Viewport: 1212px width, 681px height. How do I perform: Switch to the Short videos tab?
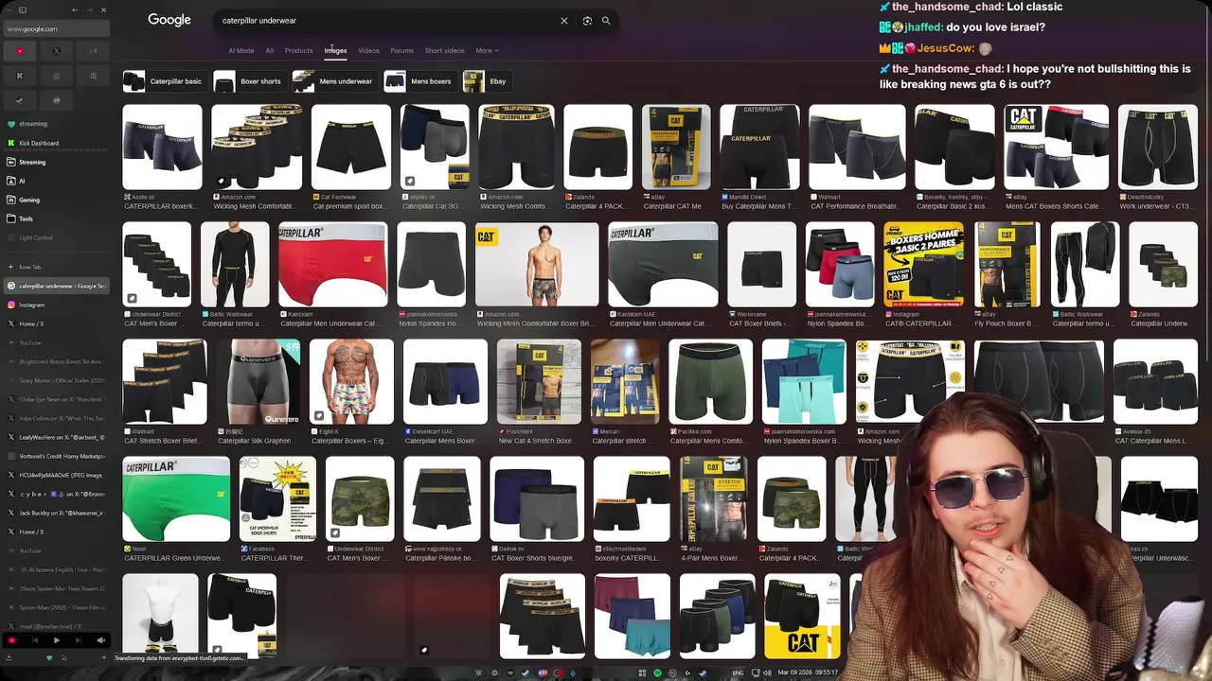point(444,51)
